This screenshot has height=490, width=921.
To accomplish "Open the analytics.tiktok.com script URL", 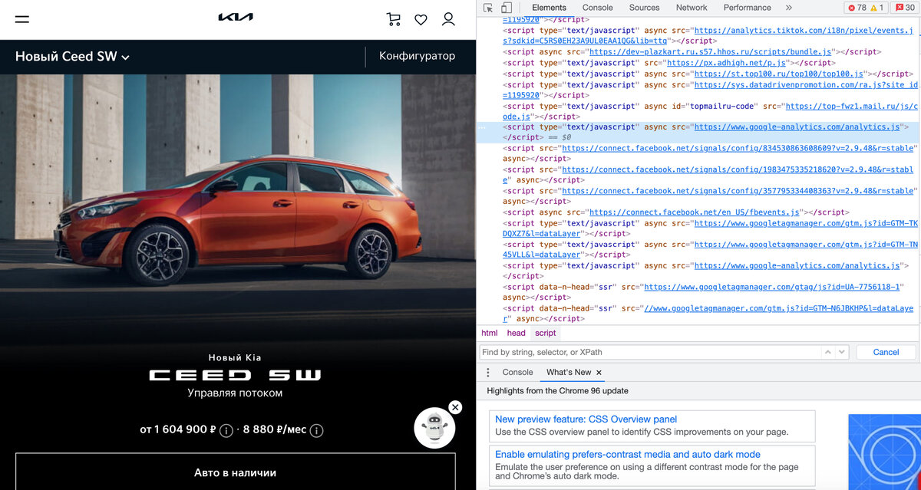I will tap(708, 36).
